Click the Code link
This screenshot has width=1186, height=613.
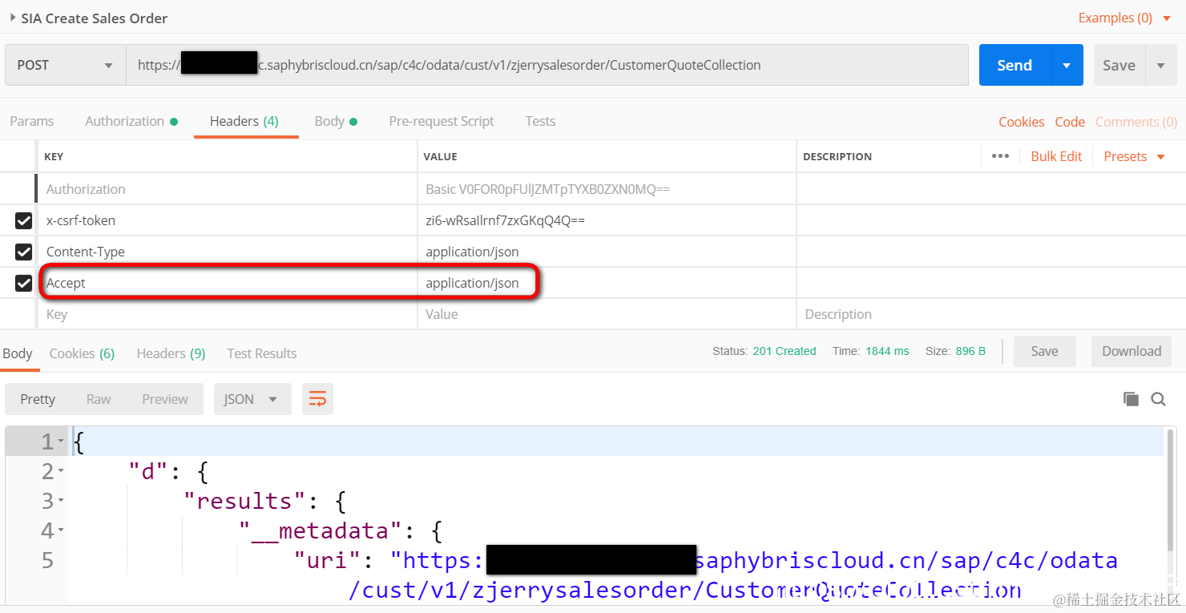(1070, 122)
